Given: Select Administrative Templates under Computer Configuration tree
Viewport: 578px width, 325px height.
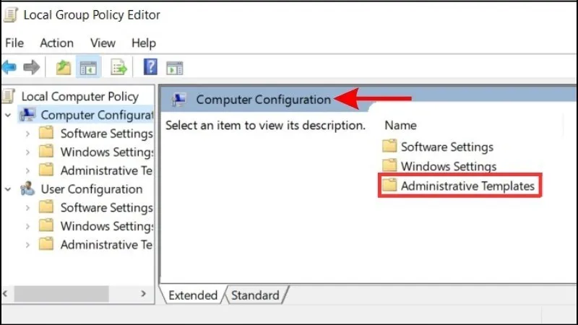Looking at the screenshot, I should point(106,170).
